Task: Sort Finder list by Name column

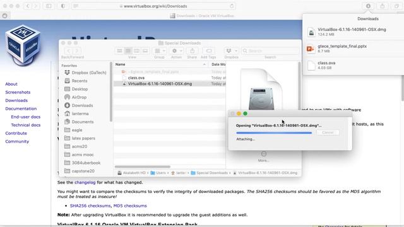Action: click(x=160, y=64)
